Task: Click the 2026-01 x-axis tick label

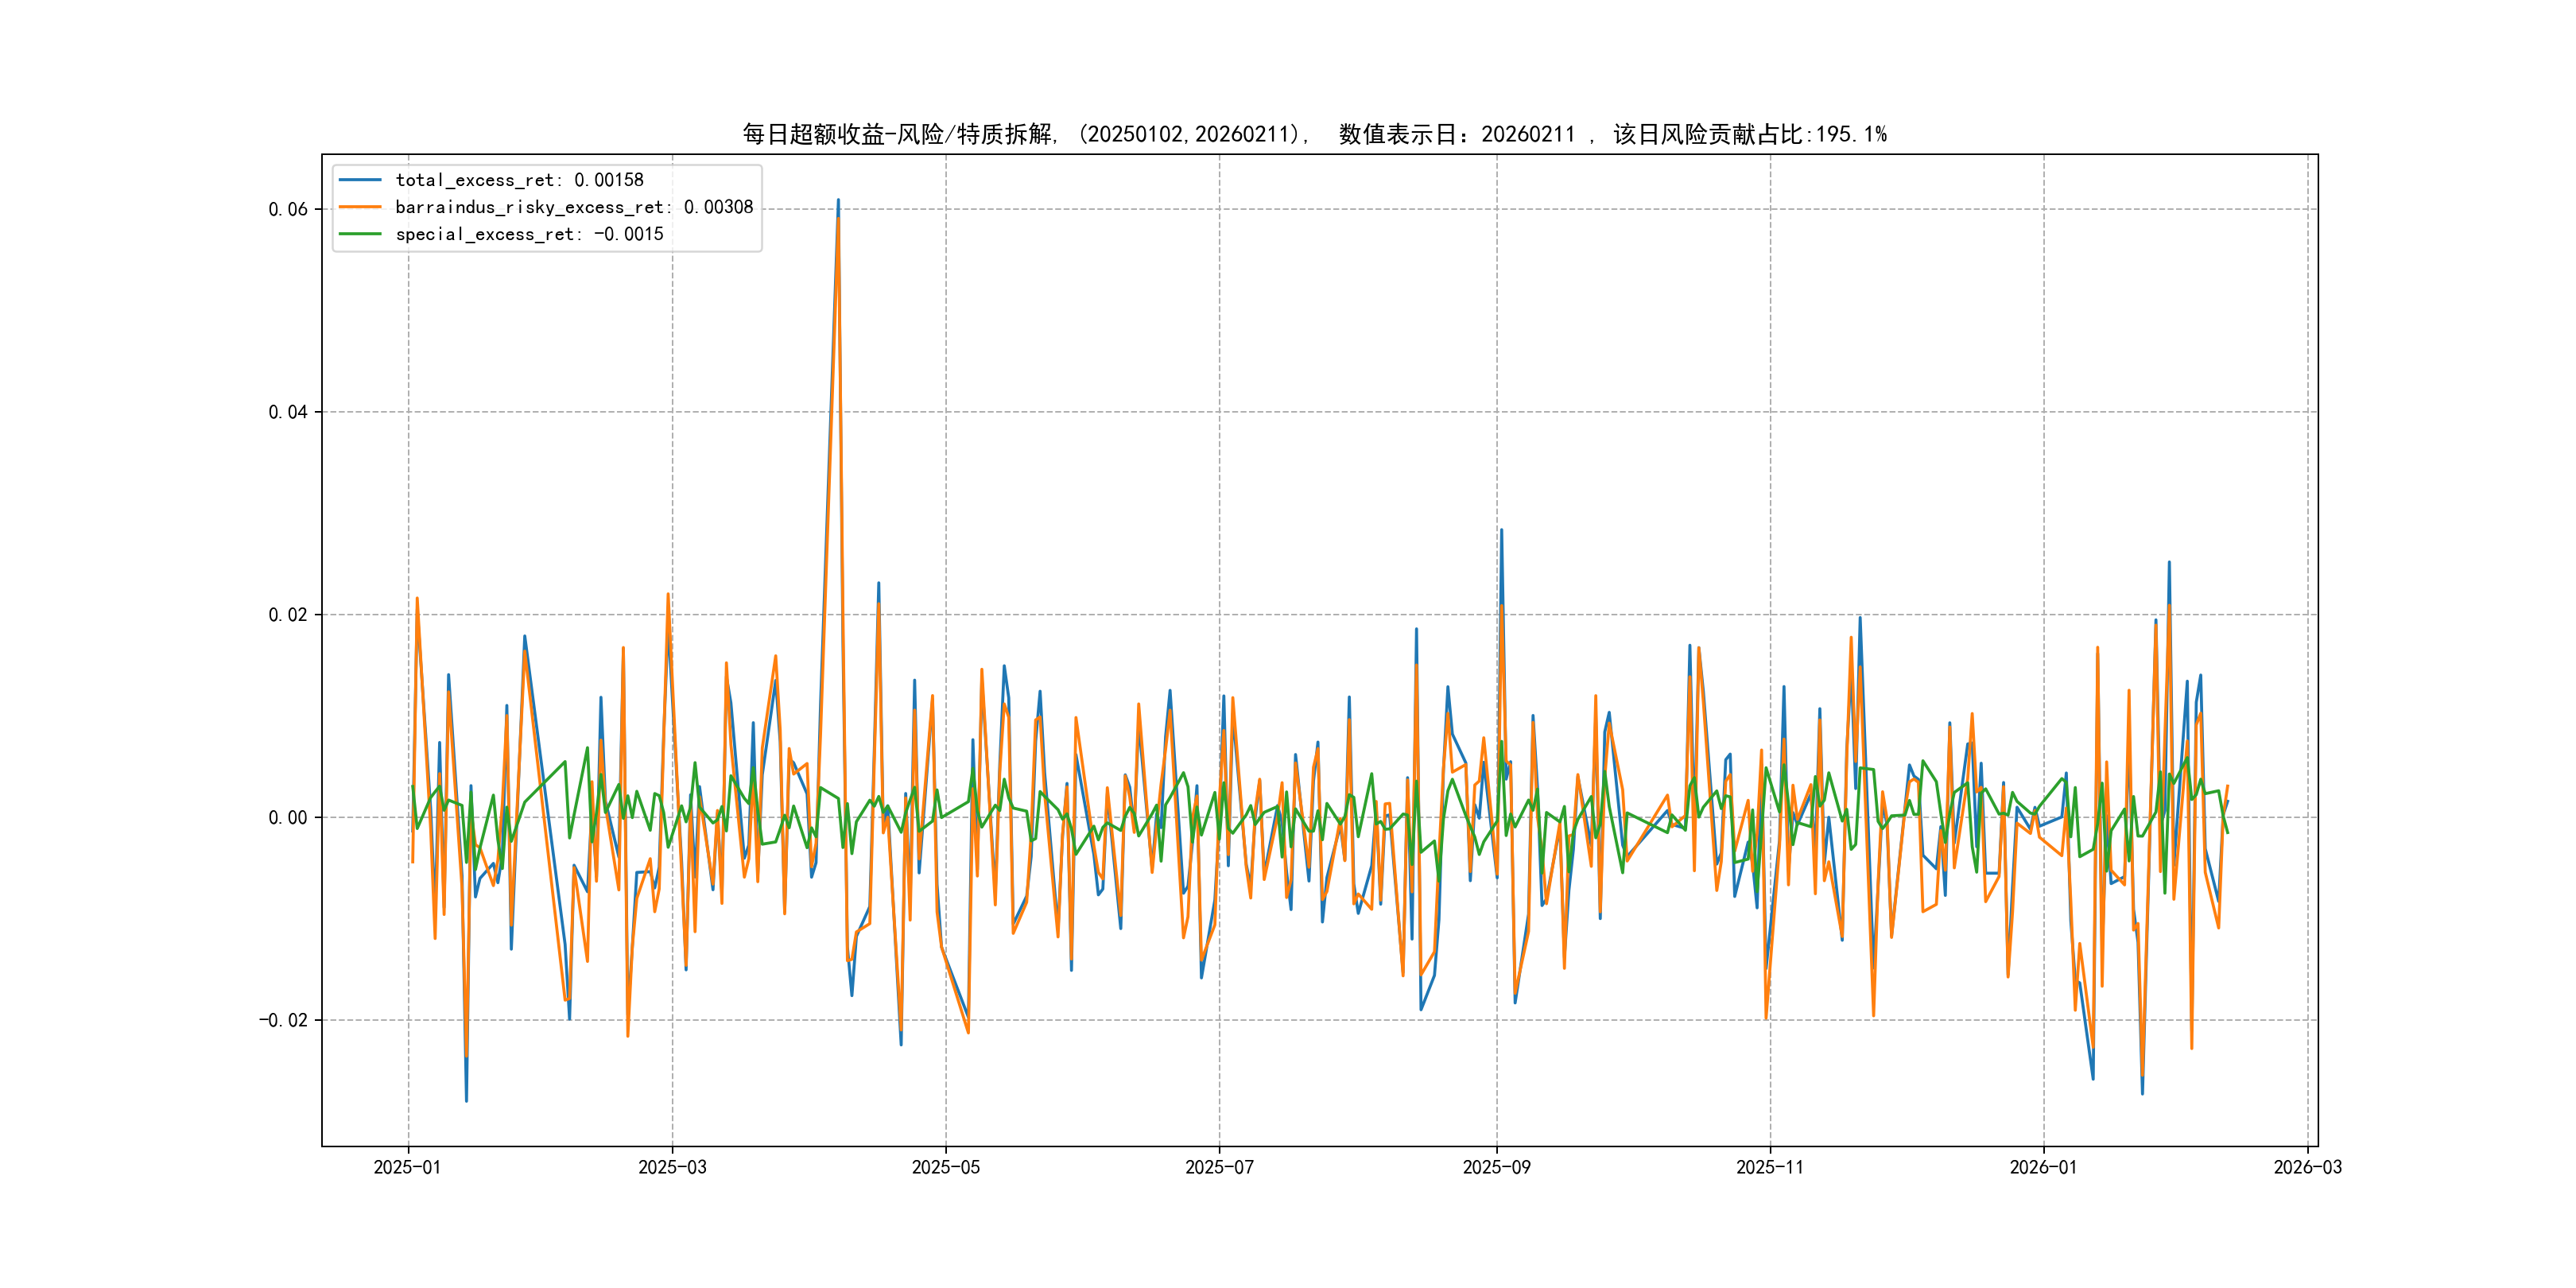Action: pyautogui.click(x=2043, y=1168)
